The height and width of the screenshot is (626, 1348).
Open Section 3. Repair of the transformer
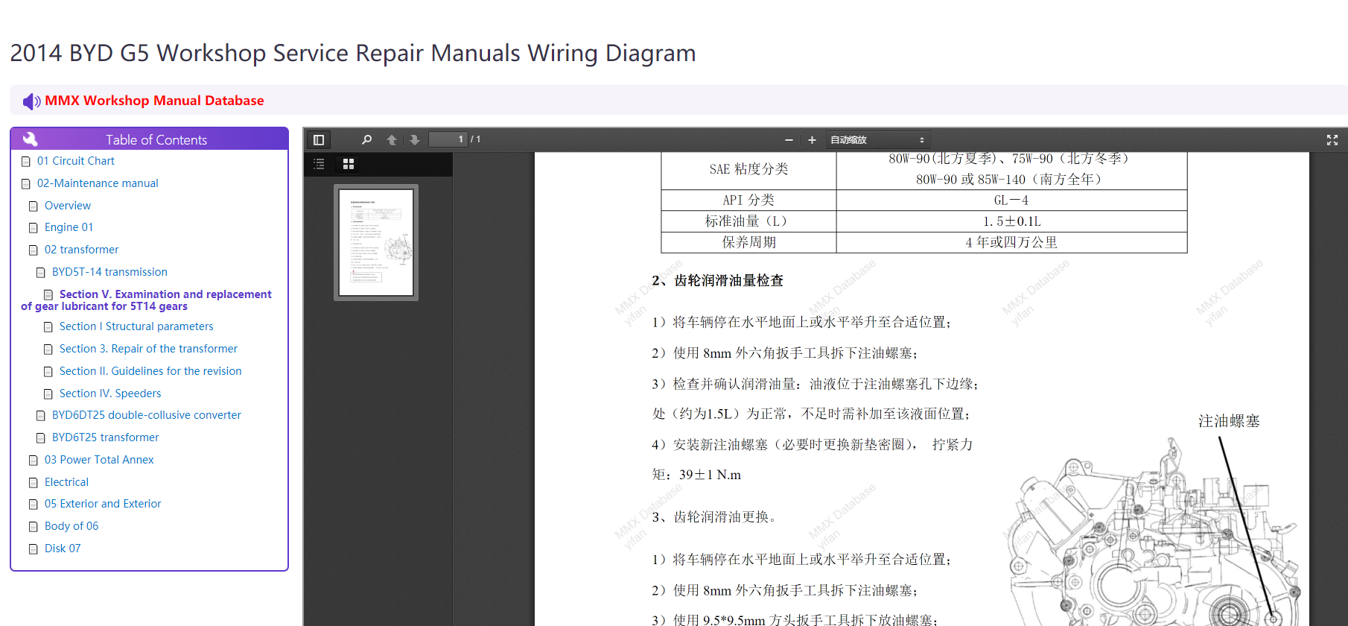[x=148, y=349]
